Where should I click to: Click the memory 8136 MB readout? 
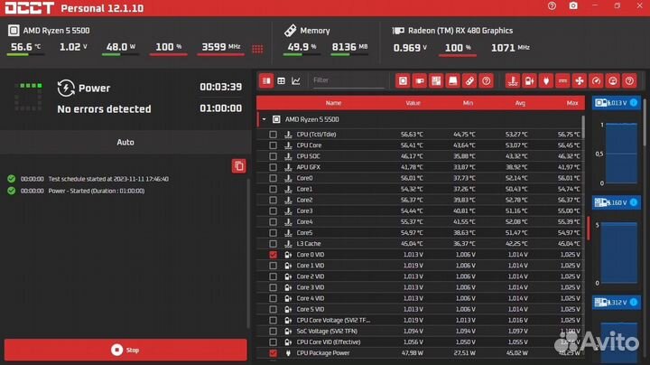tap(349, 47)
